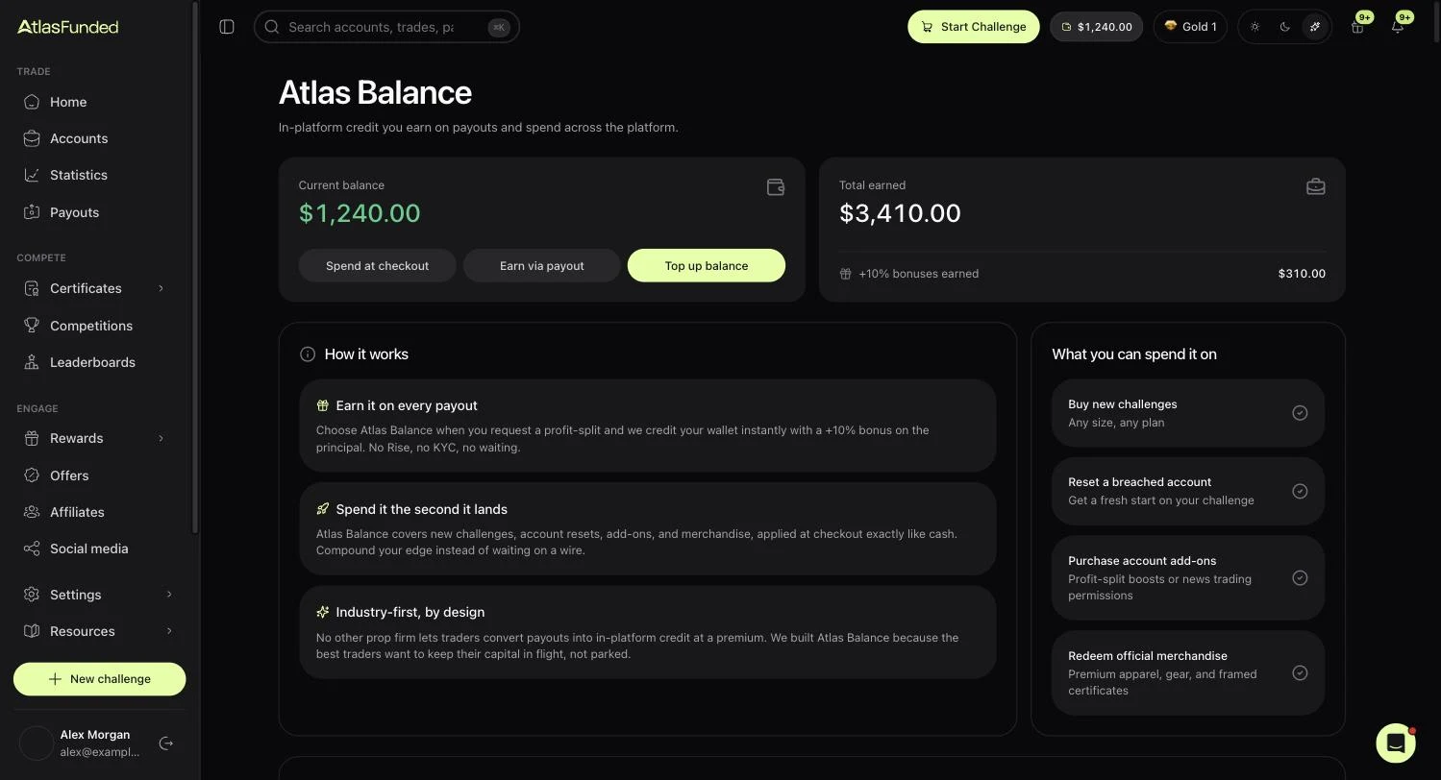Select the sparkle theme toggle
The height and width of the screenshot is (780, 1441).
click(x=1315, y=27)
